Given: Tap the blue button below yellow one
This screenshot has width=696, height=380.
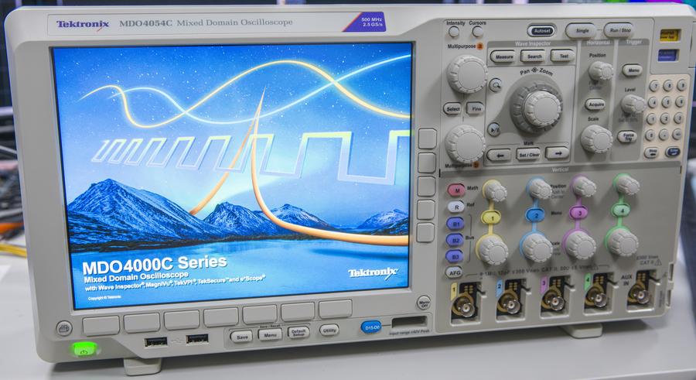Looking at the screenshot, I should tap(667, 55).
